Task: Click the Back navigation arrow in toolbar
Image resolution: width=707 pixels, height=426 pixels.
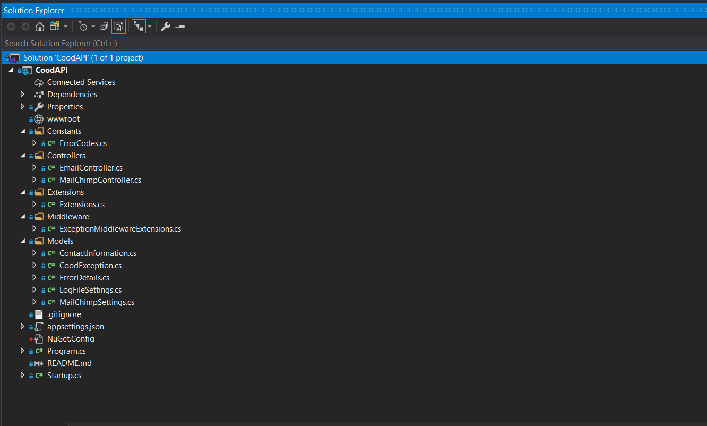Action: (x=11, y=27)
